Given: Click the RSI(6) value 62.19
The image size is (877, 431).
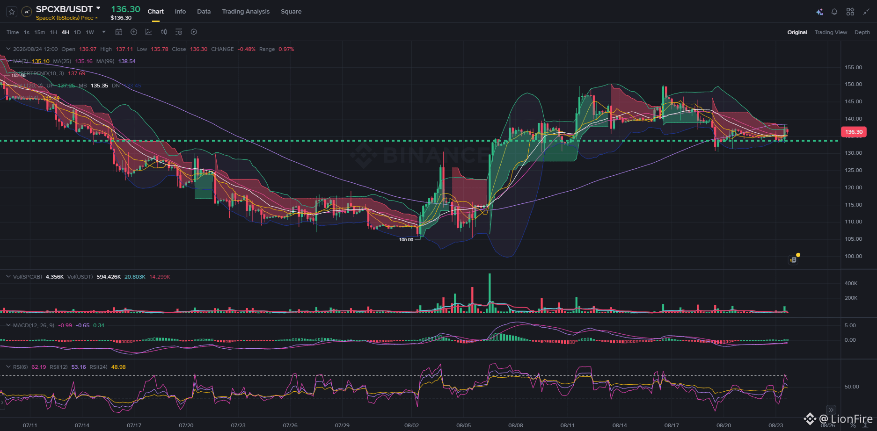Looking at the screenshot, I should point(39,367).
